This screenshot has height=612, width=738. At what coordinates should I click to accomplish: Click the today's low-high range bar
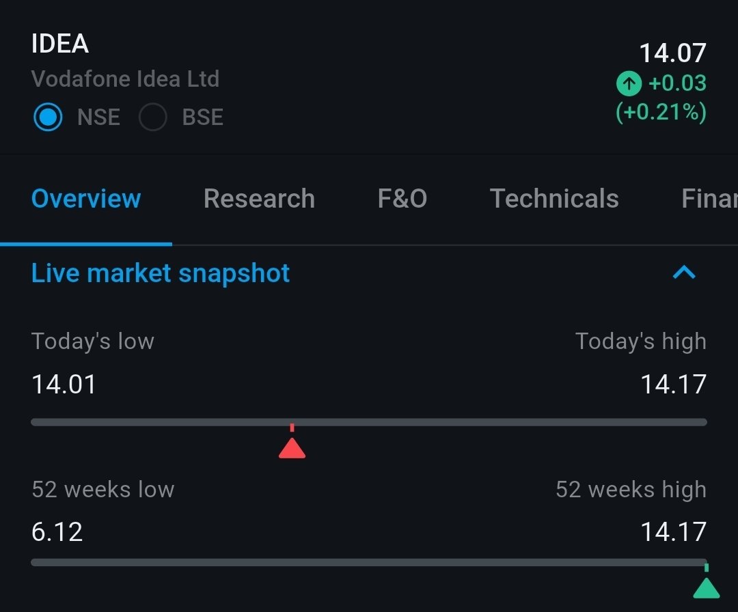coord(369,422)
